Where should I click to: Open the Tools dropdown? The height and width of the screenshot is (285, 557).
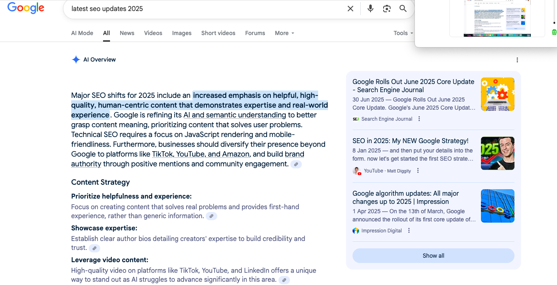tap(403, 33)
